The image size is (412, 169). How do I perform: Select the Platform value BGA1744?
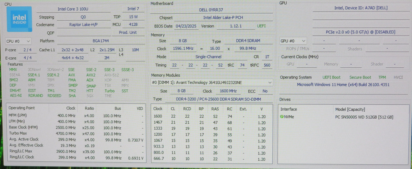point(101,41)
